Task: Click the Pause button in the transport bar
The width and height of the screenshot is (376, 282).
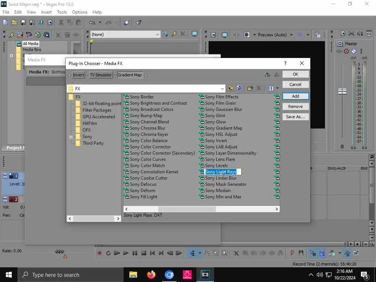Action: [x=135, y=253]
